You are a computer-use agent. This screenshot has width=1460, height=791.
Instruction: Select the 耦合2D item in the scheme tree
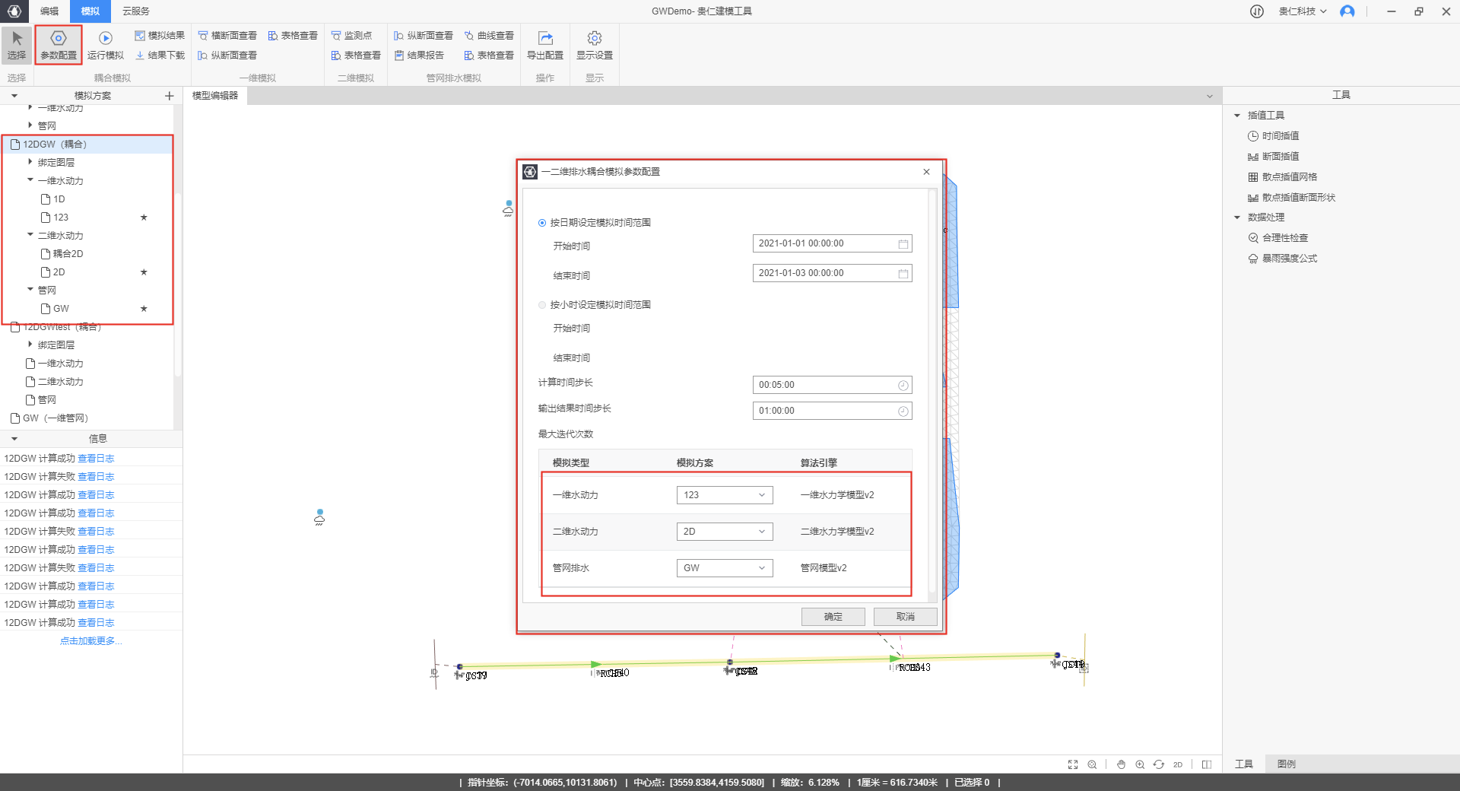click(68, 254)
